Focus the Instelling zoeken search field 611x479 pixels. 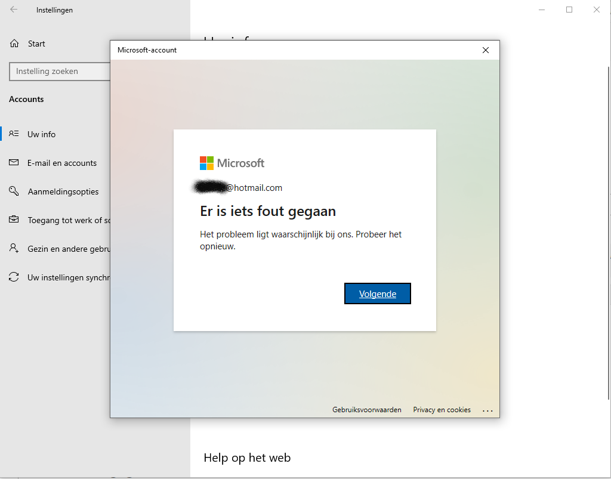pyautogui.click(x=60, y=72)
